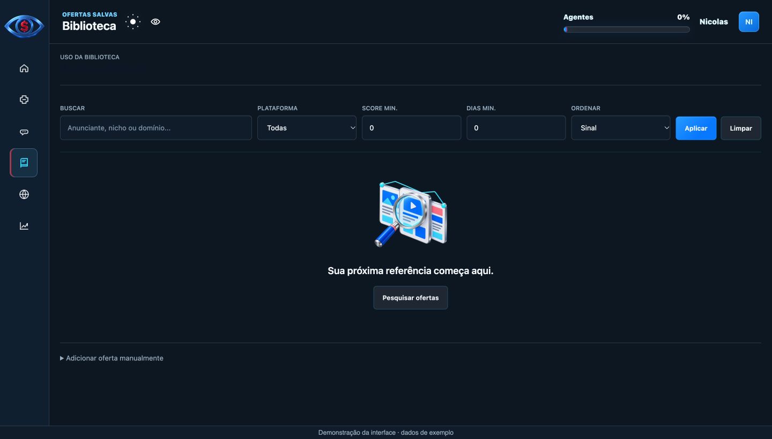This screenshot has height=439, width=772.
Task: Open the globe icon in the sidebar
Action: (24, 194)
